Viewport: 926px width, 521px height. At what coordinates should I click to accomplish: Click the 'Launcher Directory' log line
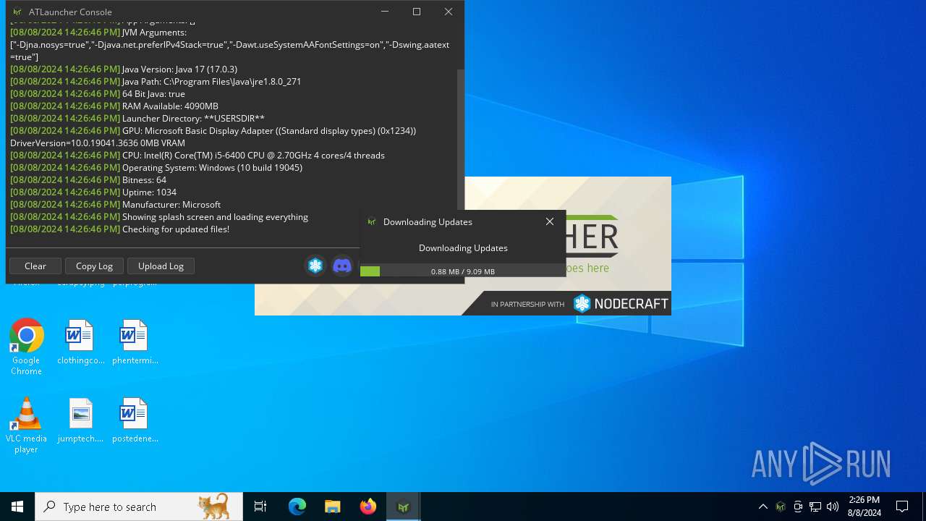137,119
